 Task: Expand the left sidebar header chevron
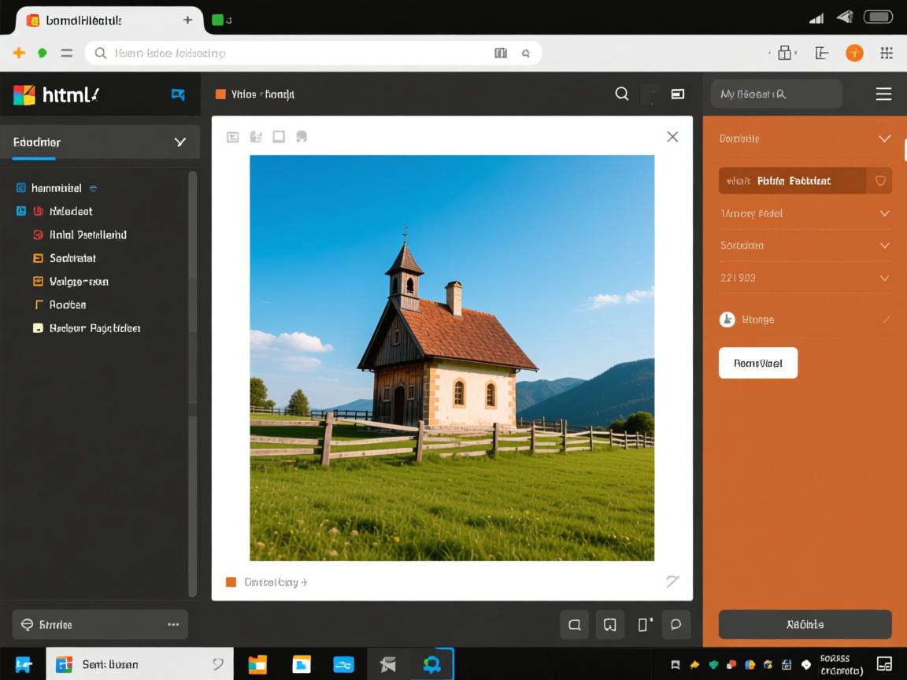180,142
